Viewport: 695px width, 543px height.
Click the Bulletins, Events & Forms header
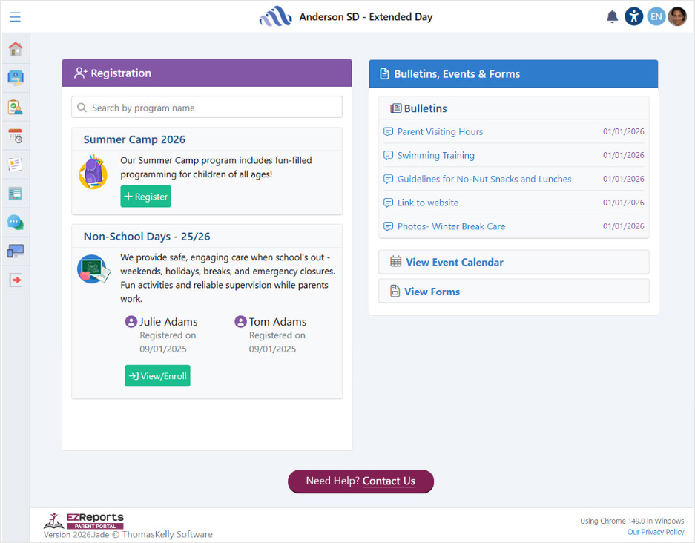pos(513,74)
